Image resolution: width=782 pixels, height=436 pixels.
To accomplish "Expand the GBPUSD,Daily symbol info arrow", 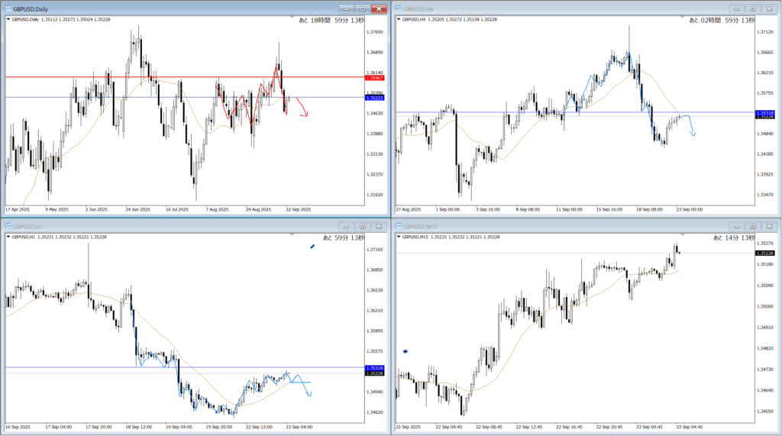I will (8, 19).
